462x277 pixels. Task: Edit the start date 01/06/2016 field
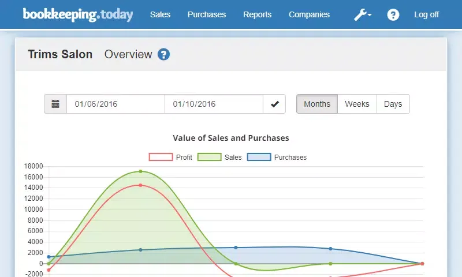(116, 104)
